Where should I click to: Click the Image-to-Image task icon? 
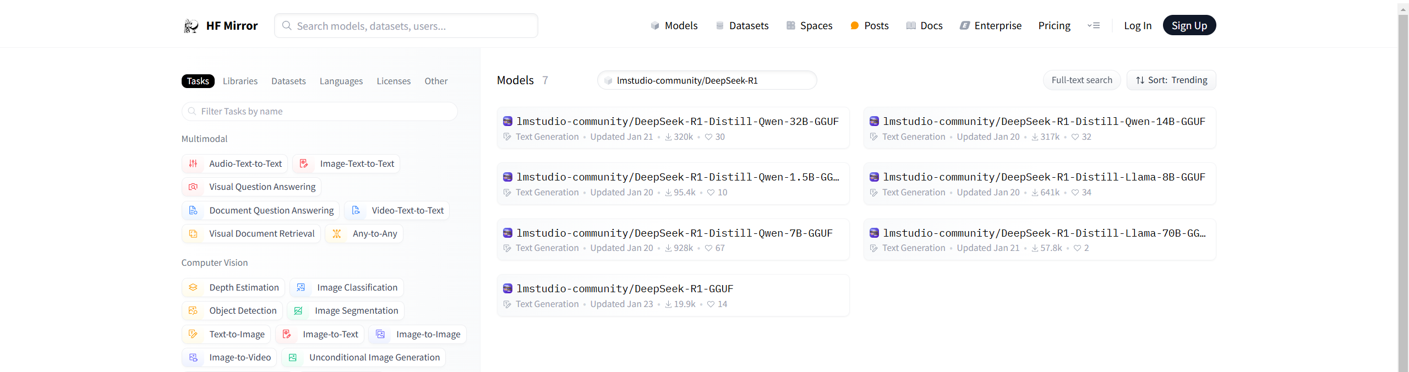(380, 335)
